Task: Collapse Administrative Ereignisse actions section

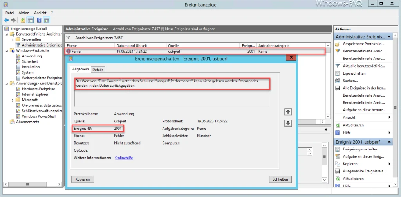Action: coord(389,37)
